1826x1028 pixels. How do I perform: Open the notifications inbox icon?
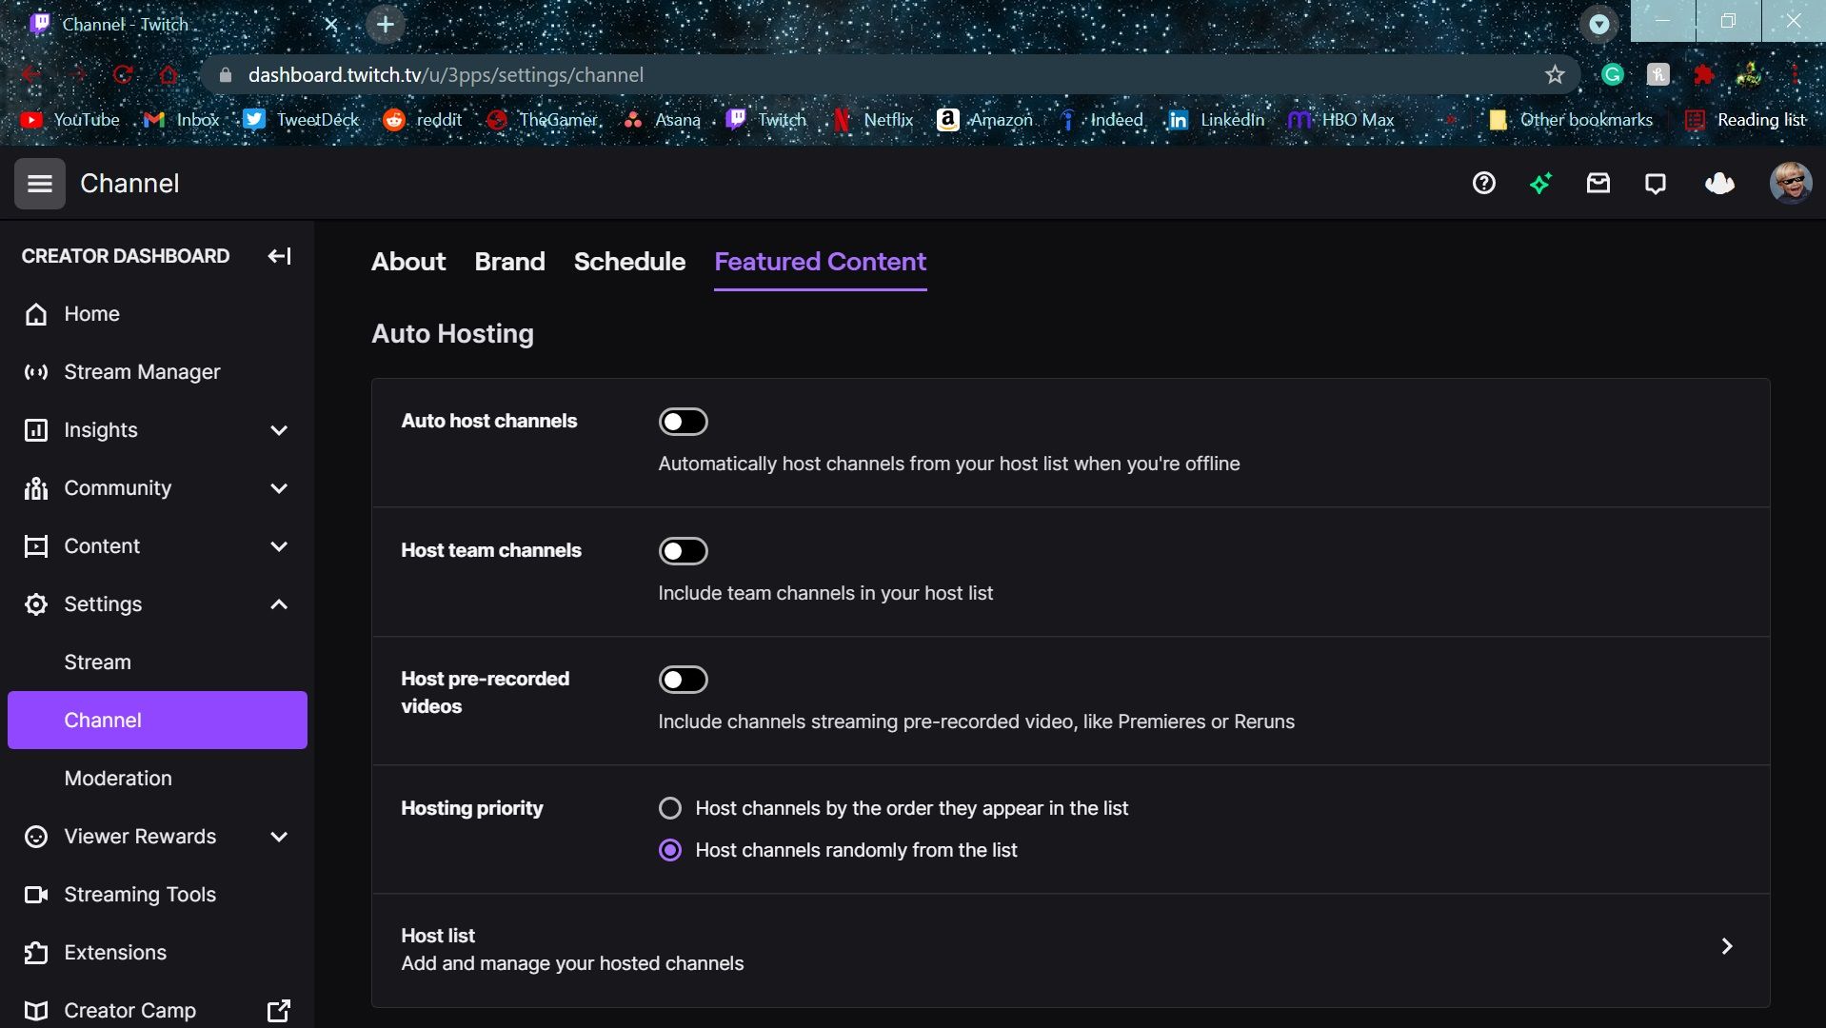(x=1598, y=183)
